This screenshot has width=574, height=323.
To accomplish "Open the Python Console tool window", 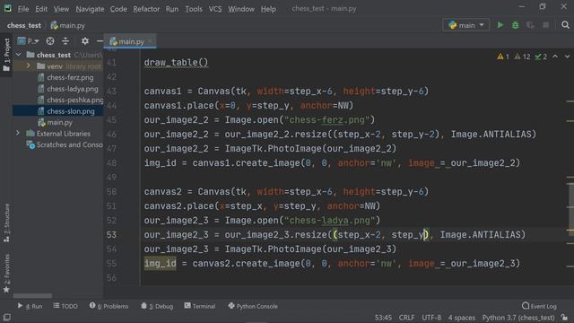I will tap(253, 306).
